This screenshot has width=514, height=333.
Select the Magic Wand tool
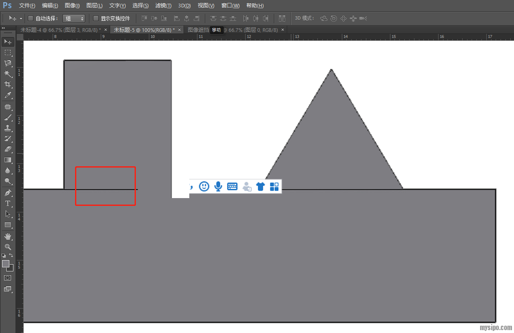tap(7, 74)
